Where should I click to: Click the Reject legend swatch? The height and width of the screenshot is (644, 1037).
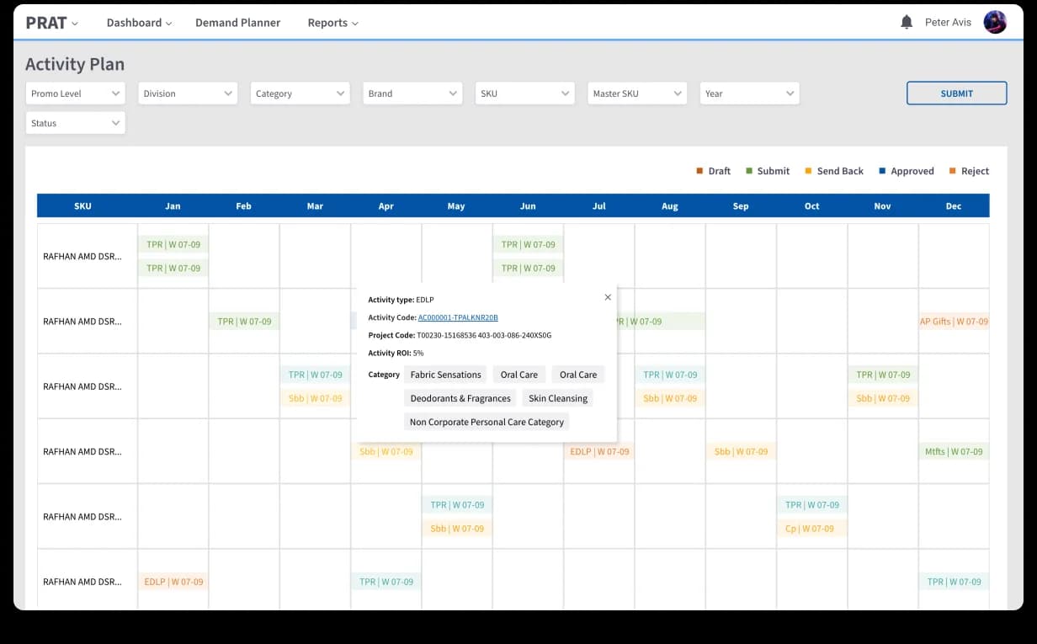click(x=953, y=171)
